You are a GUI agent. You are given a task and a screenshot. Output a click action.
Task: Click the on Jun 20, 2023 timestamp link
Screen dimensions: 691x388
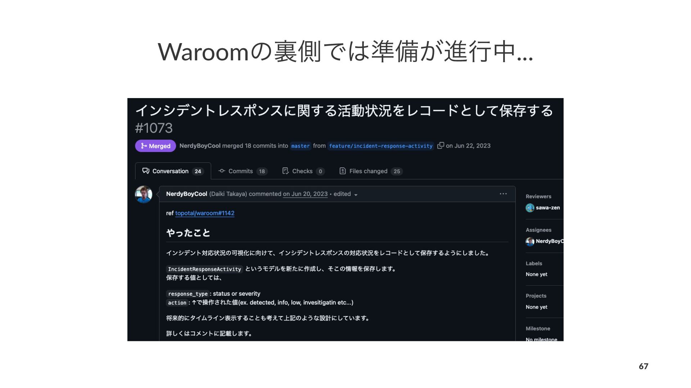pos(305,194)
